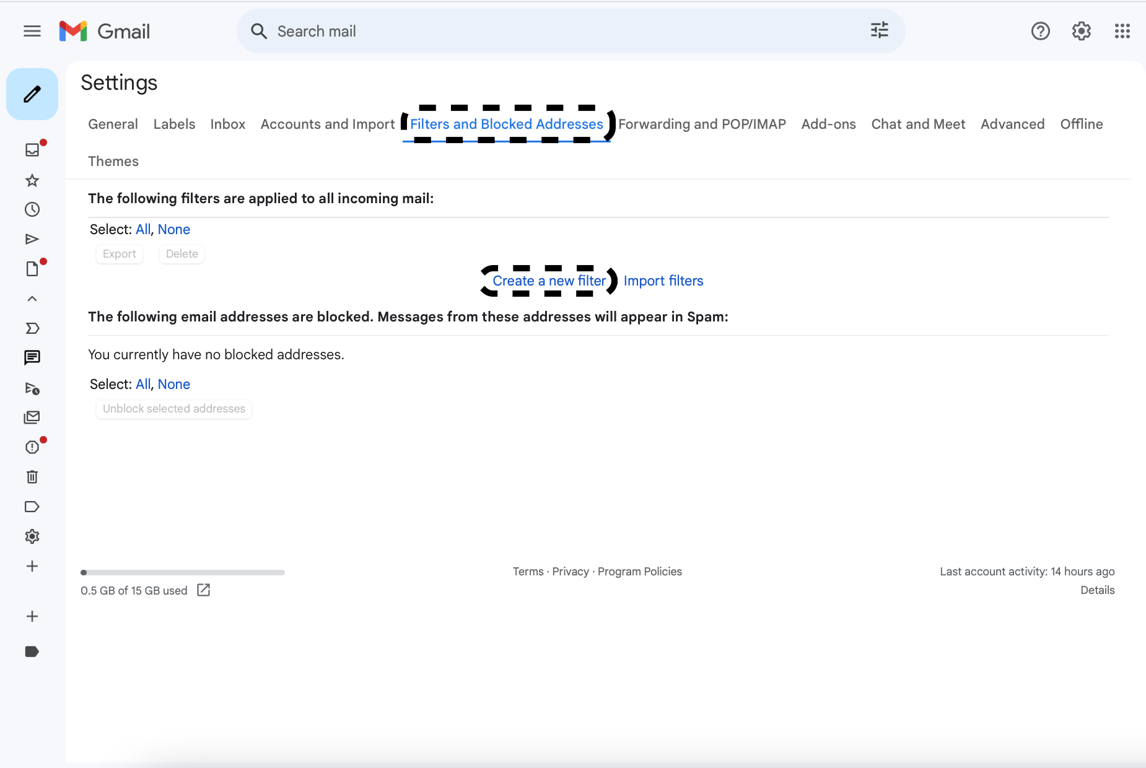
Task: Open the Compose pencil icon
Action: point(32,94)
